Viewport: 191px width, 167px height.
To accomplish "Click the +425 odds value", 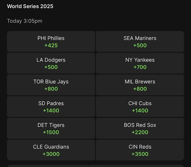I will (x=51, y=45).
